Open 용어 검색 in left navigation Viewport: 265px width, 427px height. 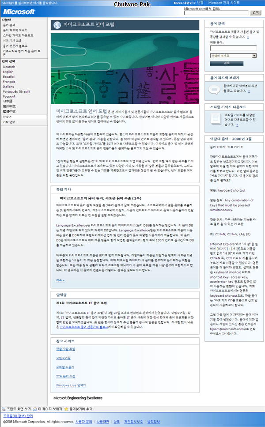tap(9, 25)
